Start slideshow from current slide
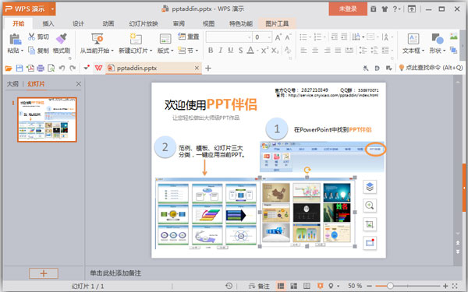The width and height of the screenshot is (468, 292). [x=97, y=39]
